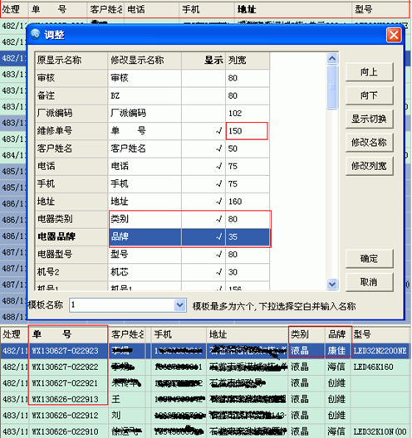Click the 修改列宽 button
412x438 pixels.
(369, 166)
